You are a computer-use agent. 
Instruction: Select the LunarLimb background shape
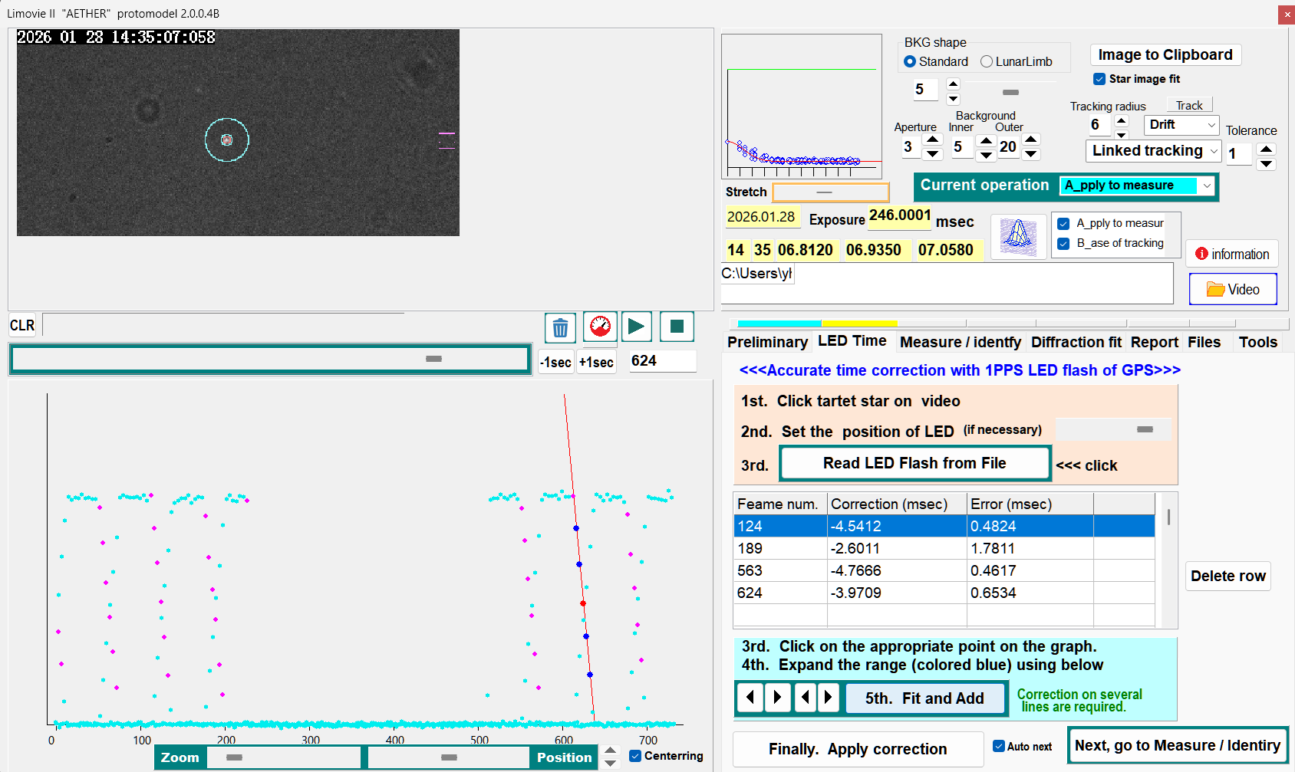987,61
